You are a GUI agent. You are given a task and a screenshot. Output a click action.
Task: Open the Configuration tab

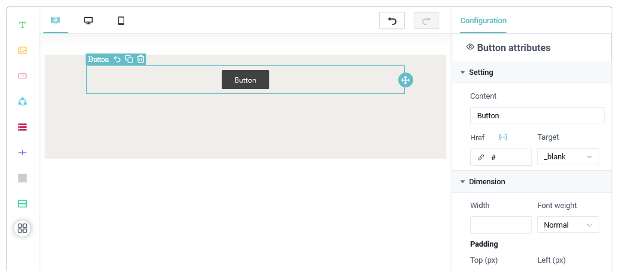point(483,21)
